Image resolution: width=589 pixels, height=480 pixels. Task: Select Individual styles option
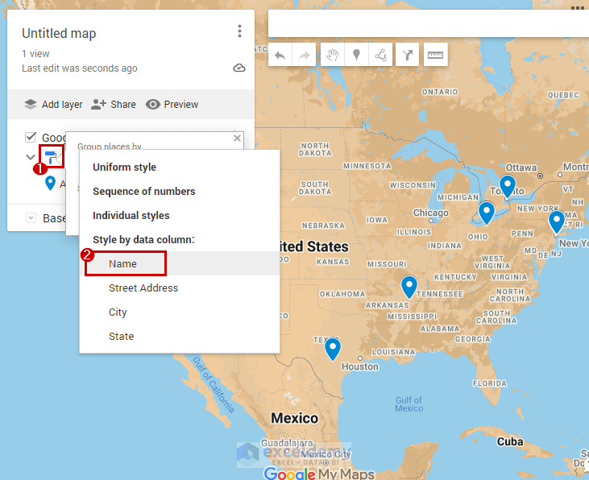pos(131,216)
